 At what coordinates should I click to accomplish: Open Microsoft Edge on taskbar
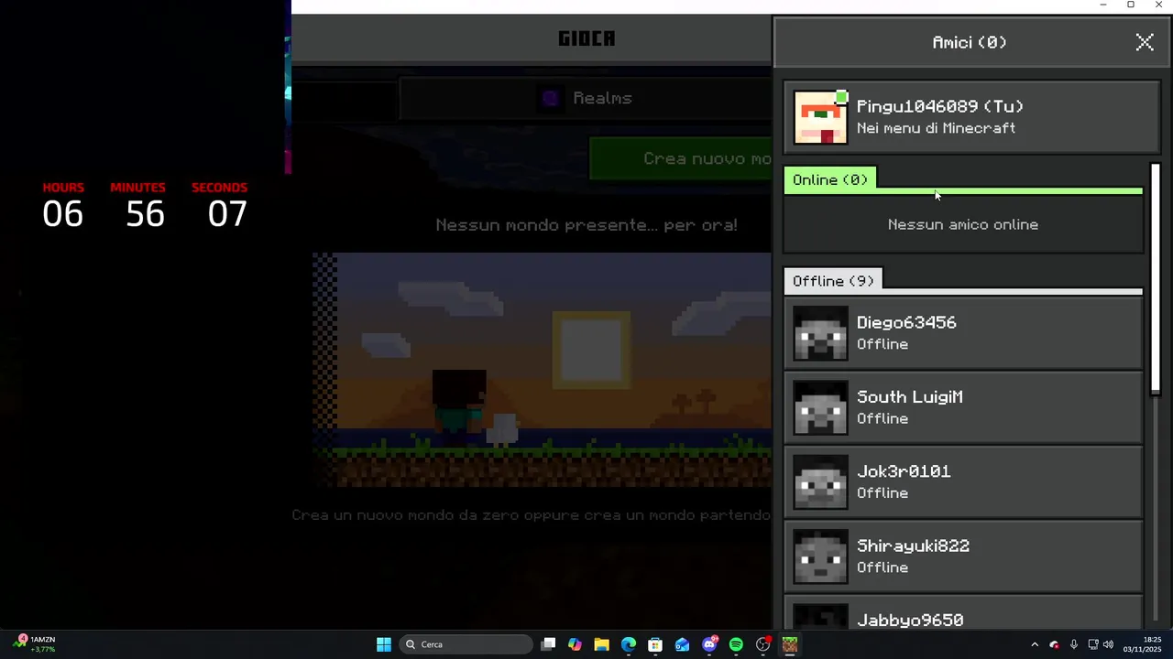point(629,644)
